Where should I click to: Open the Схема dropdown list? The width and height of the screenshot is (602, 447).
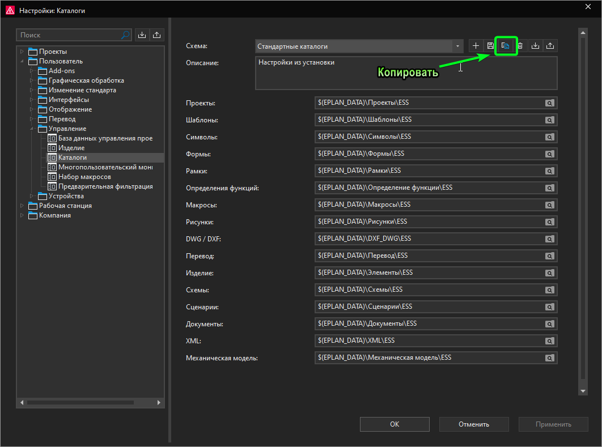click(x=457, y=46)
